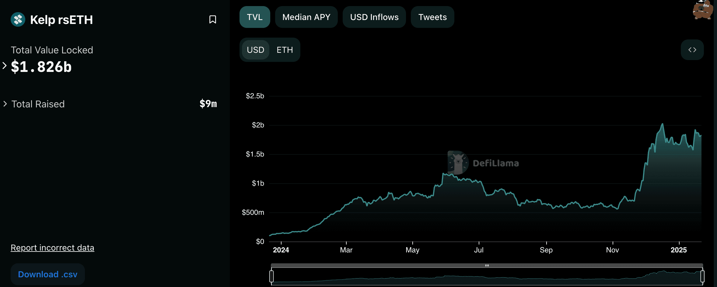Toggle the Tweets overlay

coord(432,17)
